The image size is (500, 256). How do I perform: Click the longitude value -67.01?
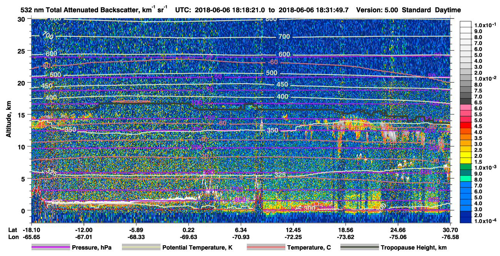click(x=84, y=237)
